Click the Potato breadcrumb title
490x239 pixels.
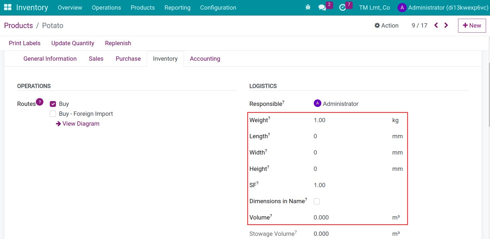coord(53,25)
